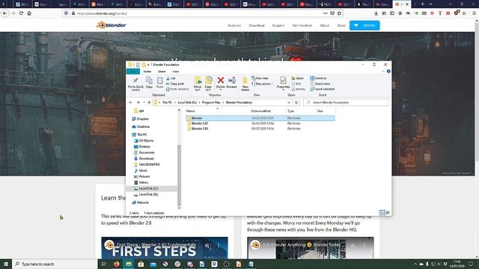Open Download in Blender site menu
479x269 pixels.
tap(257, 25)
